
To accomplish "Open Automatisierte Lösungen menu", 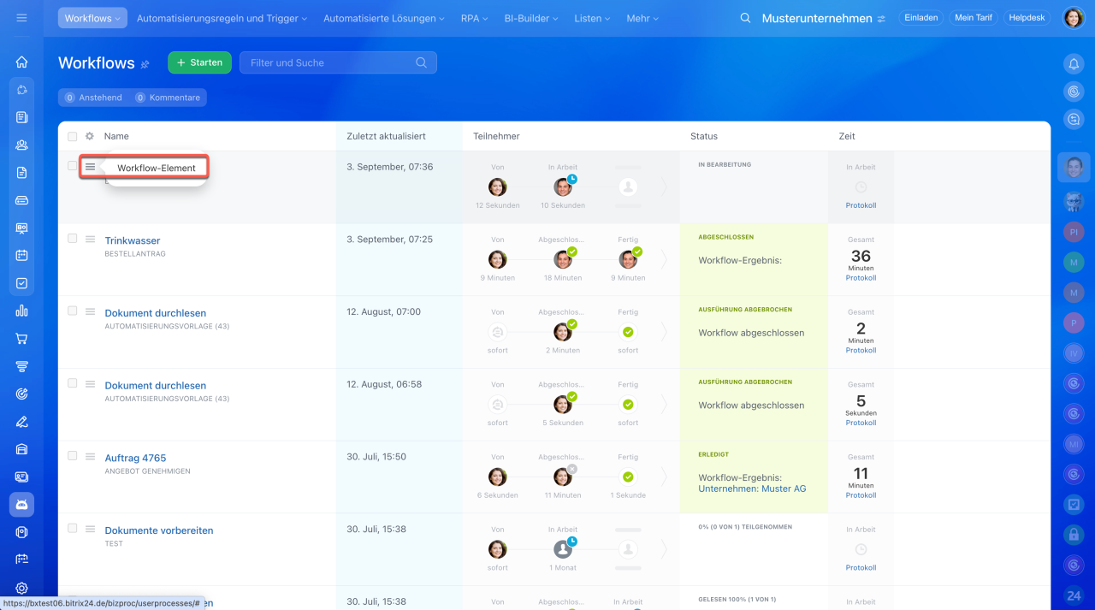I will pos(383,18).
